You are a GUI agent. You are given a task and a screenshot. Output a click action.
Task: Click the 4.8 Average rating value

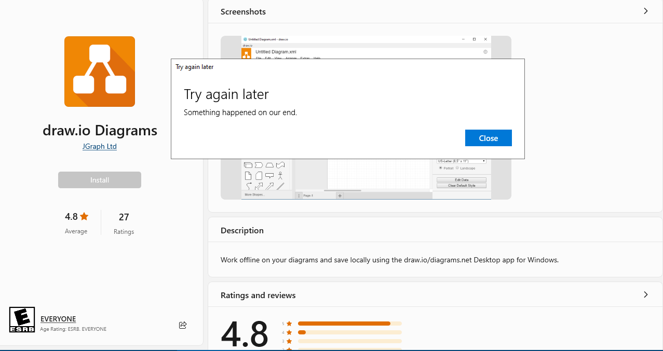pyautogui.click(x=71, y=217)
